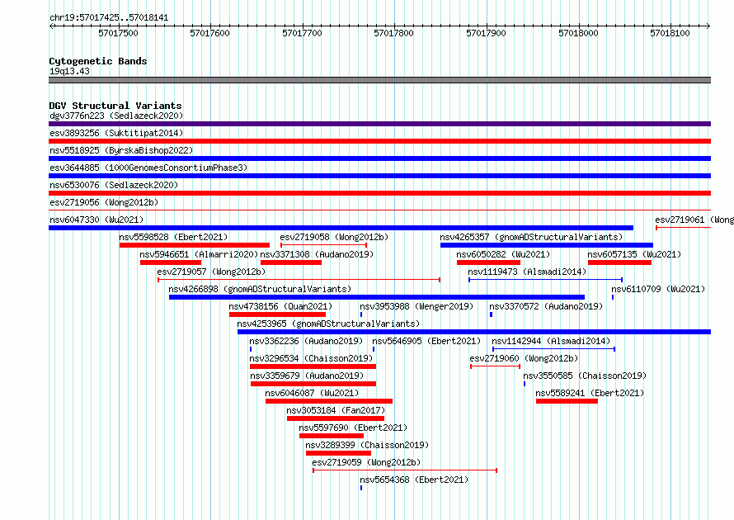Click the nsv5654368 (Ebert2021) label
Viewport: 734px width, 520px height.
tap(414, 480)
